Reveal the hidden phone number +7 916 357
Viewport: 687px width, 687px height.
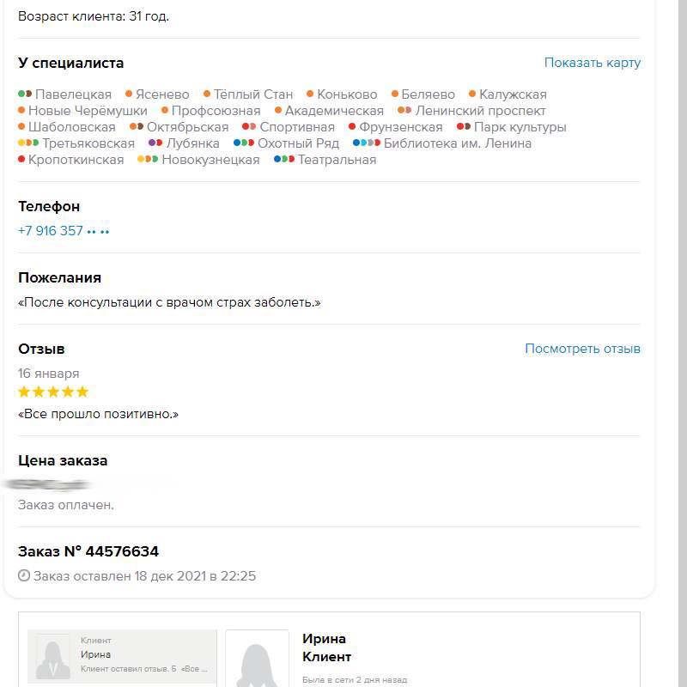tap(64, 230)
